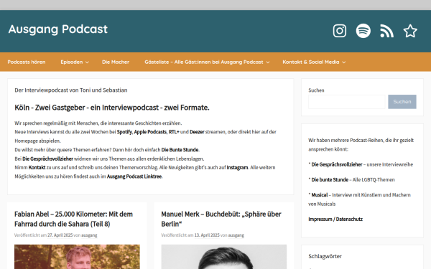
Task: Open Die Gesprächsvollzieher link in intro
Action: tap(47, 159)
